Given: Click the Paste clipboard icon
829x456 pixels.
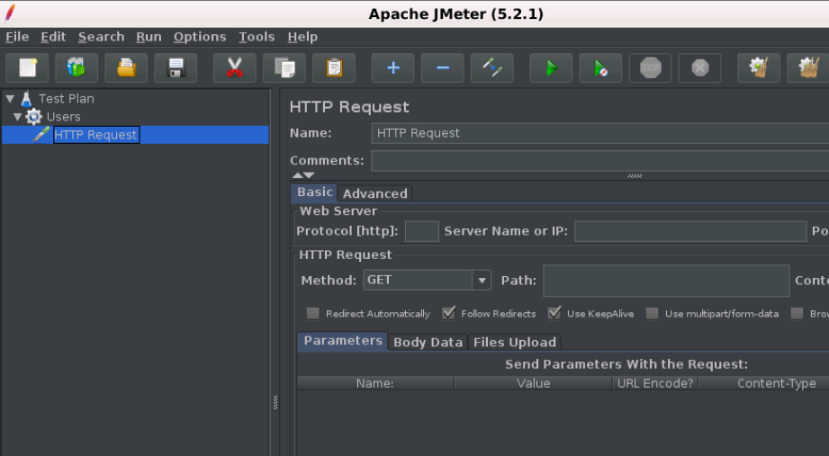Looking at the screenshot, I should click(x=334, y=67).
